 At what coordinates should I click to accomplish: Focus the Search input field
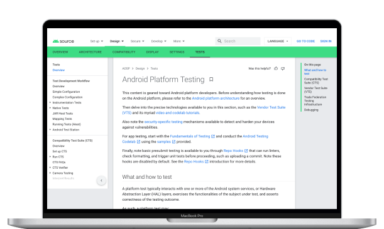[238, 41]
